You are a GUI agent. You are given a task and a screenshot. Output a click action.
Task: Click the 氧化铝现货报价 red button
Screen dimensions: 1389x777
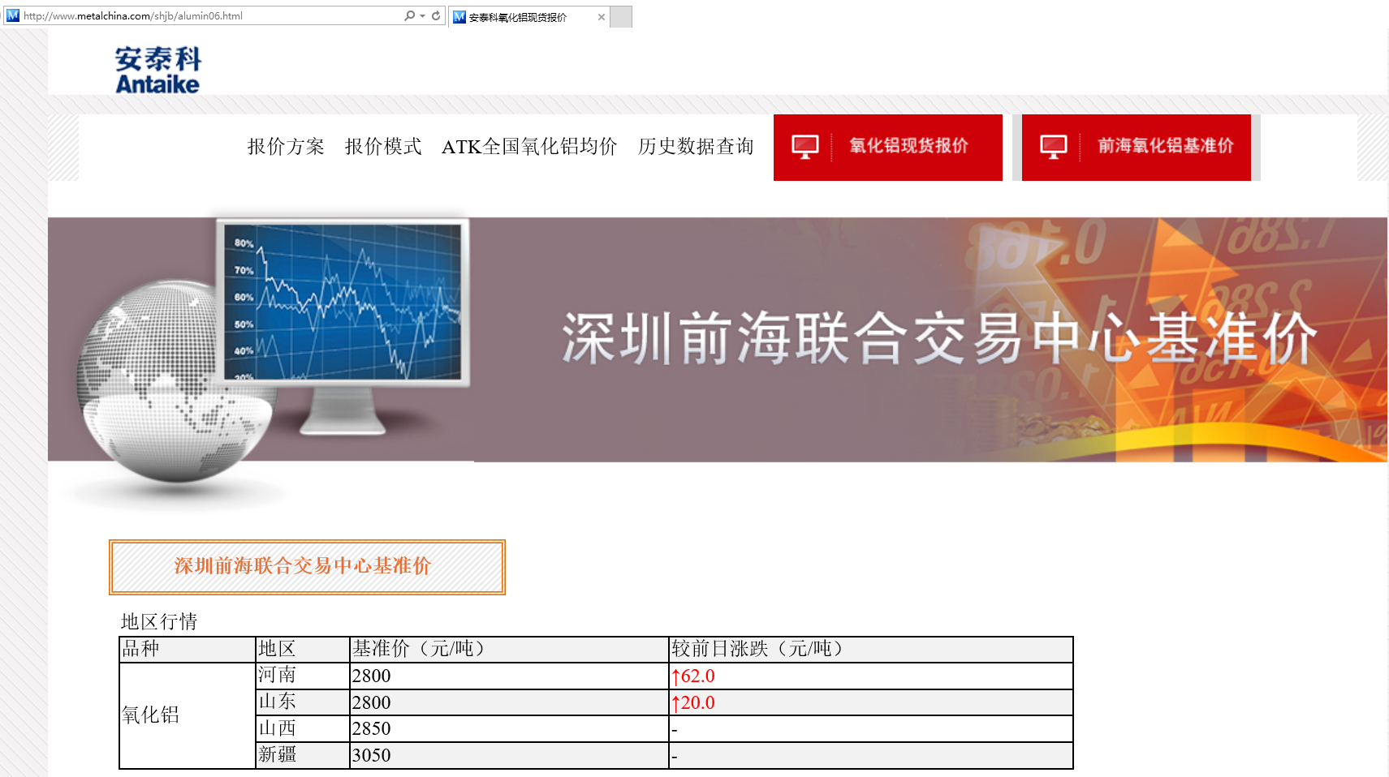click(x=888, y=147)
